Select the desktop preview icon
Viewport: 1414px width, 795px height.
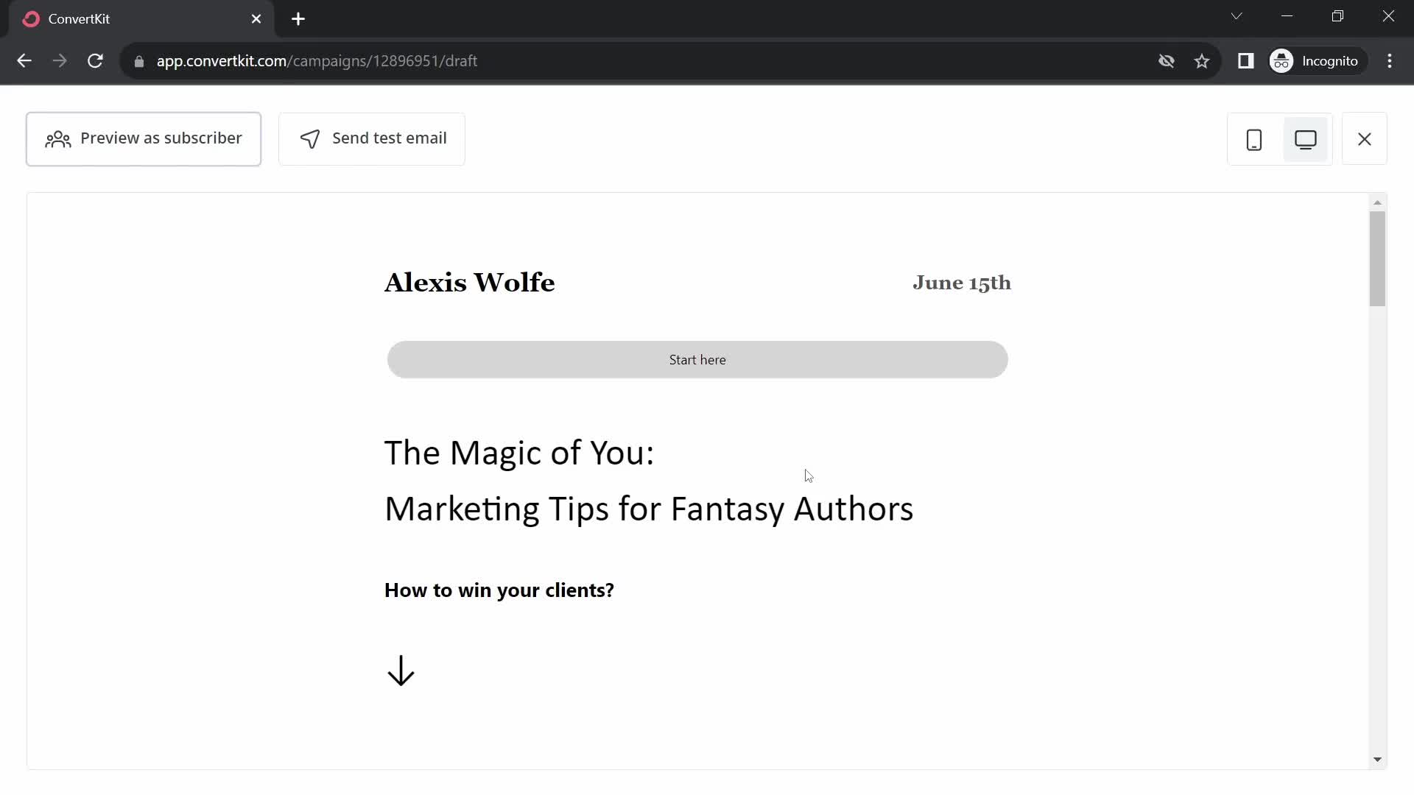[x=1306, y=139]
